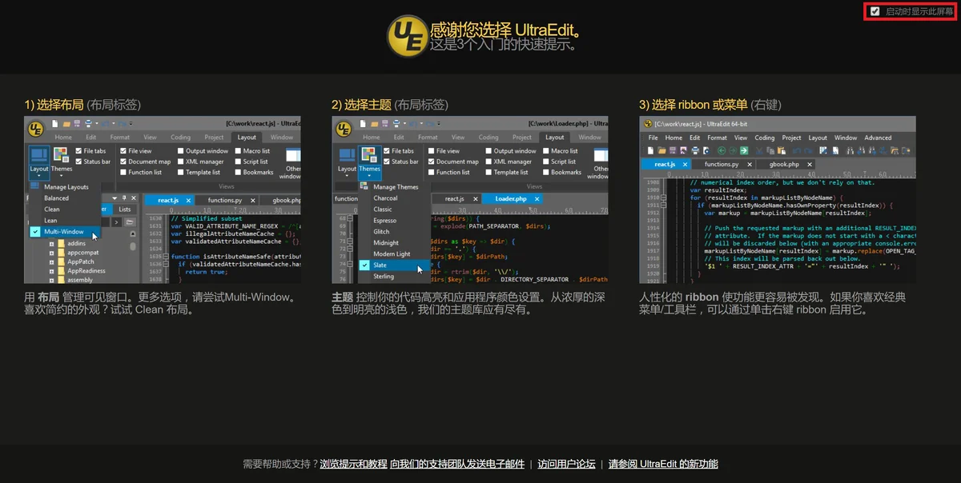Open the 浏览提示和教程 link
This screenshot has width=961, height=483.
click(x=353, y=464)
